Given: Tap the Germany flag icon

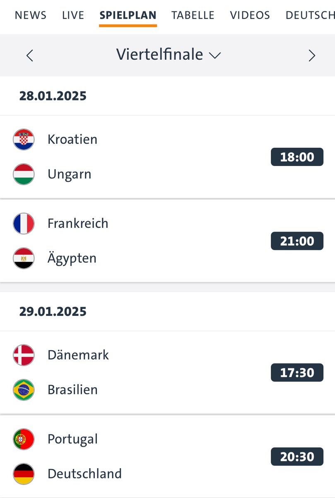Looking at the screenshot, I should pyautogui.click(x=24, y=474).
